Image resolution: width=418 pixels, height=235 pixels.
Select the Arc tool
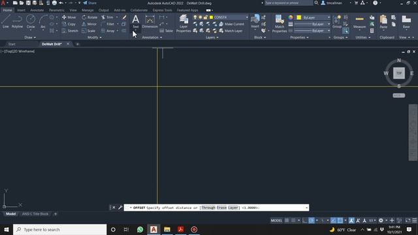tap(43, 22)
